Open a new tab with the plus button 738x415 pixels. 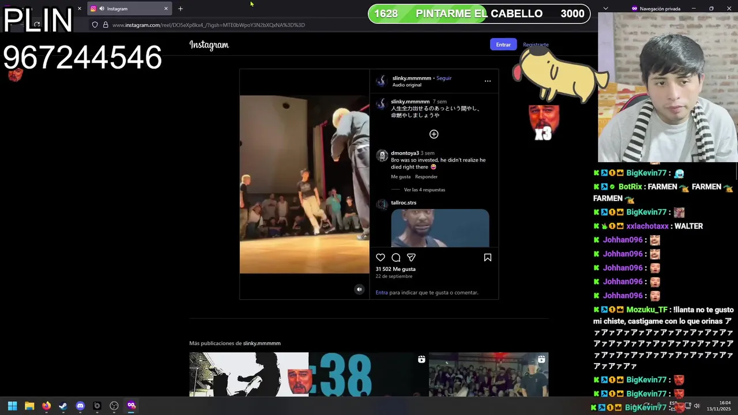coord(180,9)
